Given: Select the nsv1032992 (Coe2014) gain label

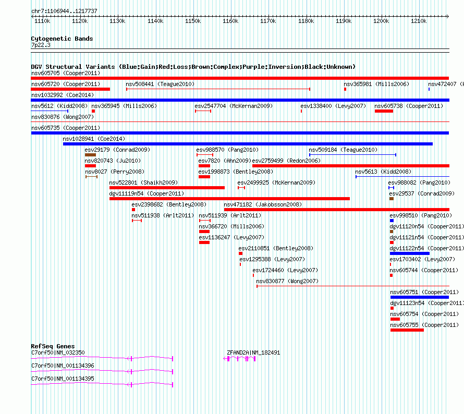Looking at the screenshot, I should (63, 95).
